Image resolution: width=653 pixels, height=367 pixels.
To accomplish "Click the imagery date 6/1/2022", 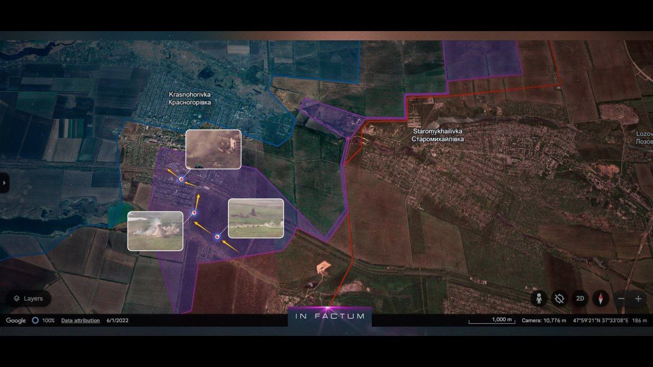I will click(117, 321).
